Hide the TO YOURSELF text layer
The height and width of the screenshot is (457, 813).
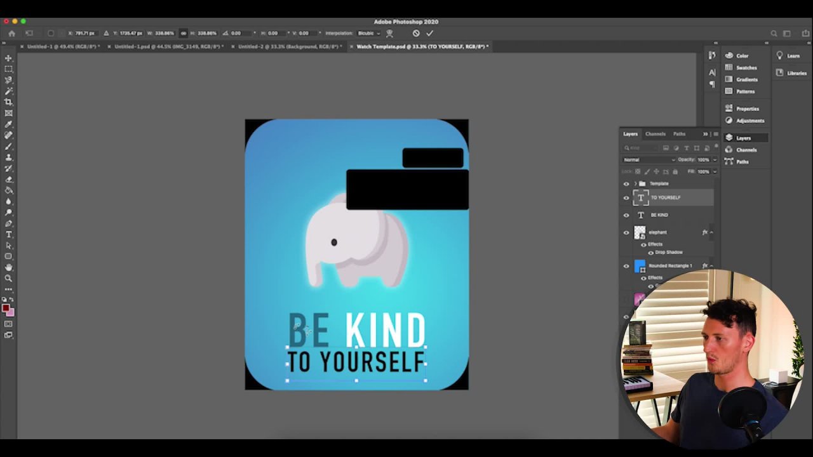626,198
